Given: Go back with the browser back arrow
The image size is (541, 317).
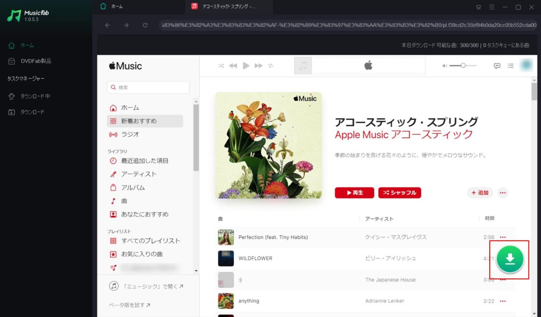Looking at the screenshot, I should tap(107, 25).
